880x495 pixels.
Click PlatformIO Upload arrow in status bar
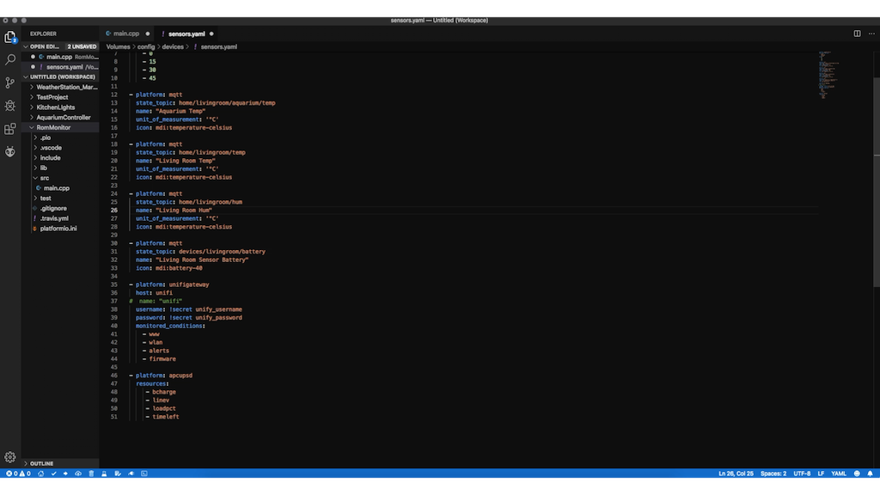[65, 474]
